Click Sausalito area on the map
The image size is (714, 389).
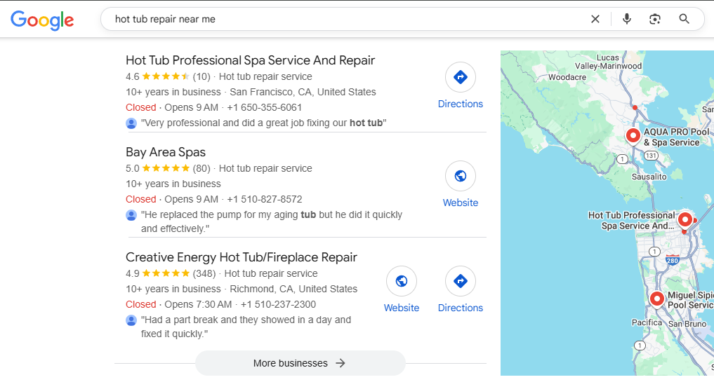(x=649, y=177)
